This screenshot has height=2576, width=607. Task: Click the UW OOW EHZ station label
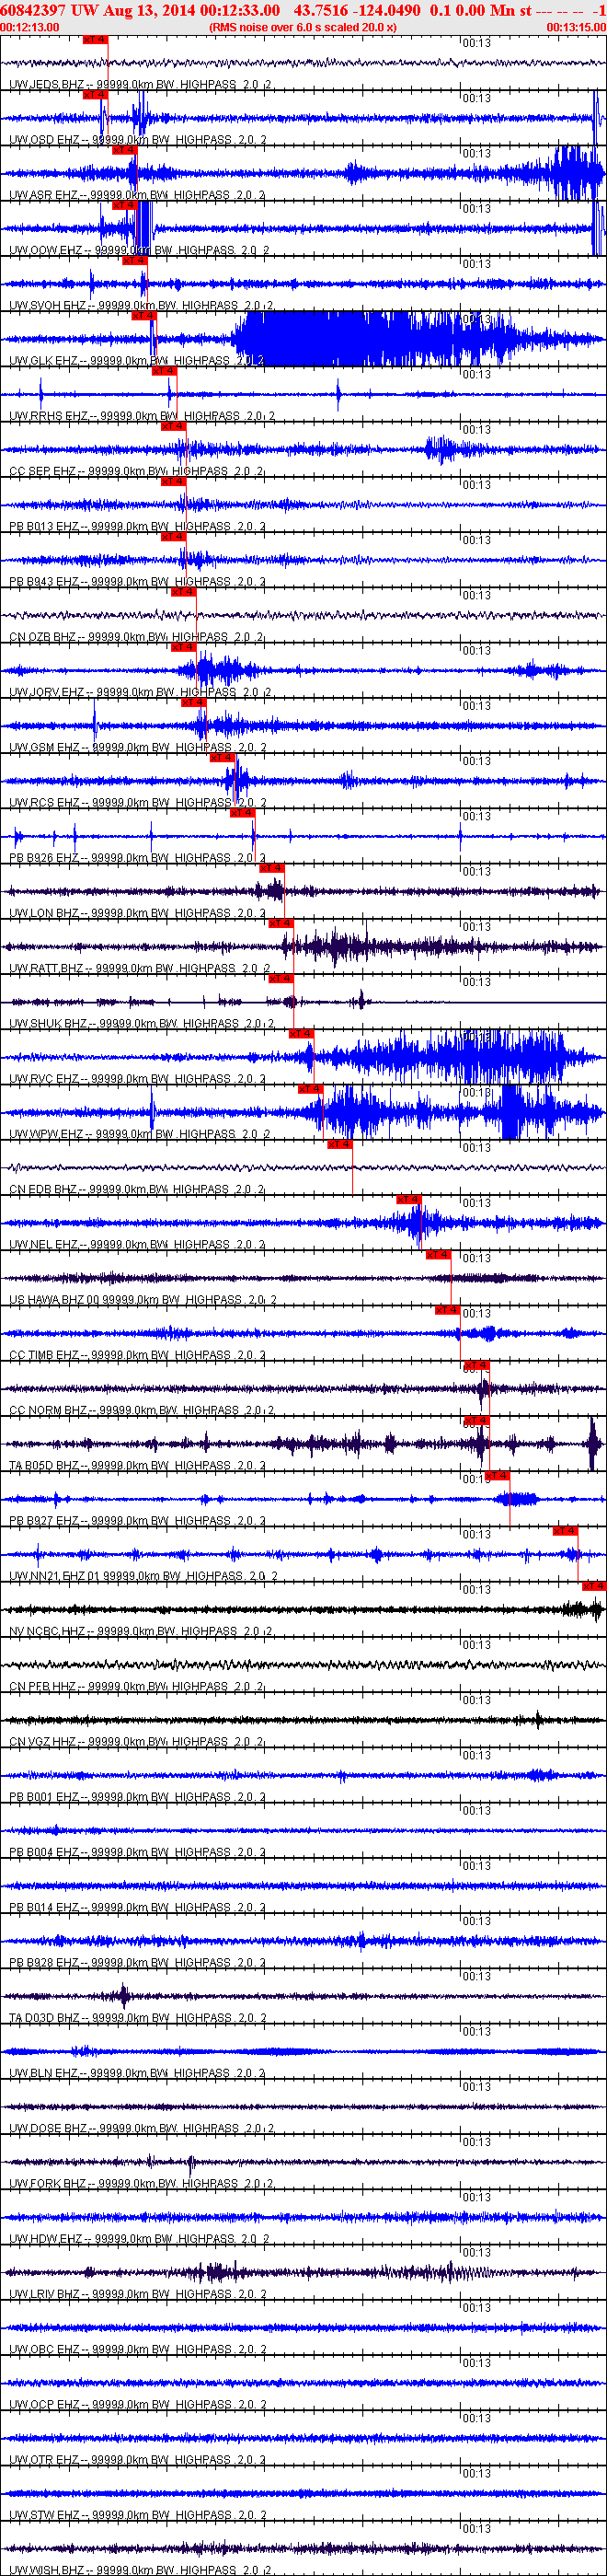click(x=138, y=250)
